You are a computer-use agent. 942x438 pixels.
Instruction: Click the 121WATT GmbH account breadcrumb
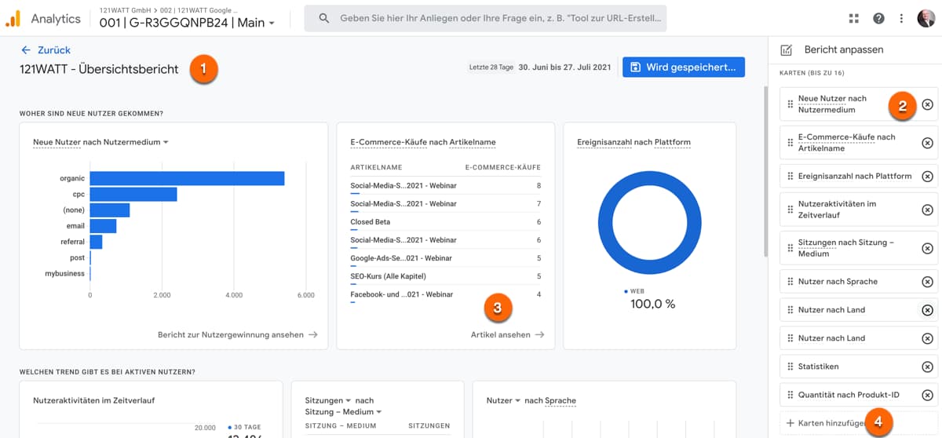(123, 9)
